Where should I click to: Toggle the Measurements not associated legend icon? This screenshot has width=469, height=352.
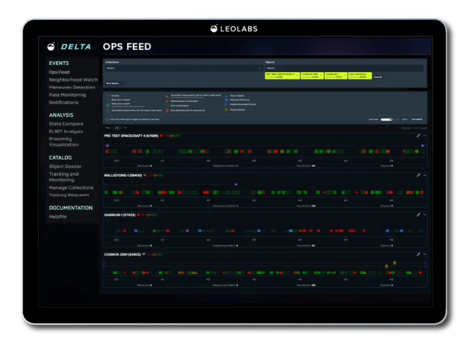point(167,101)
